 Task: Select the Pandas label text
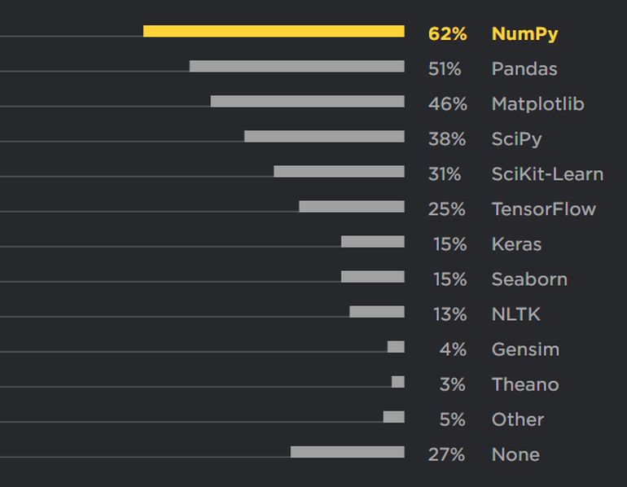click(524, 69)
